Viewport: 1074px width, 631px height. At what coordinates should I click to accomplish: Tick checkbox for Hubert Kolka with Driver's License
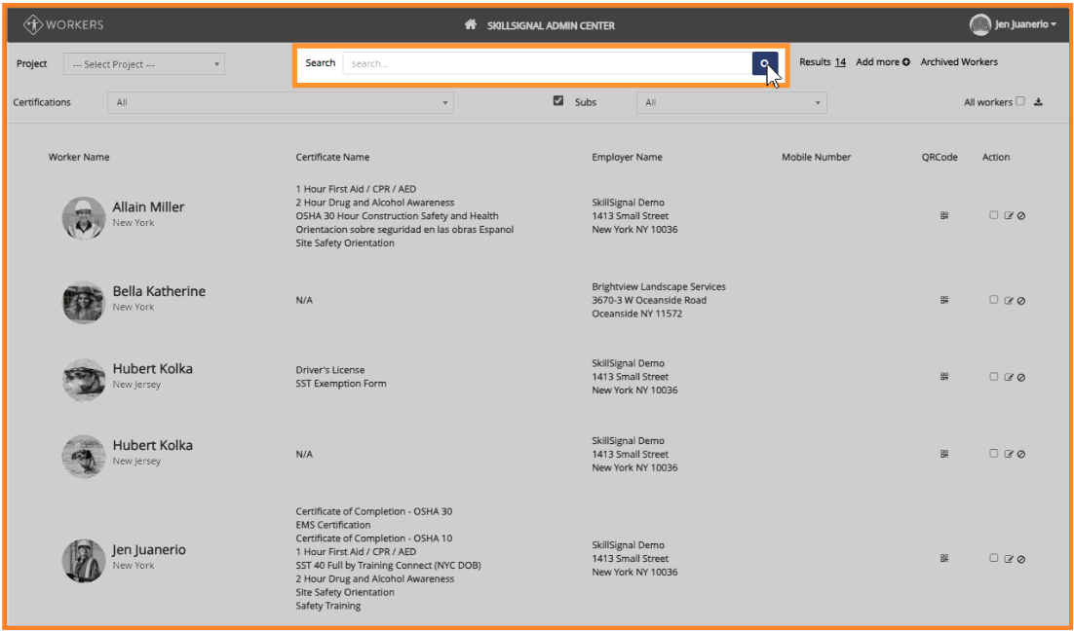pyautogui.click(x=994, y=376)
